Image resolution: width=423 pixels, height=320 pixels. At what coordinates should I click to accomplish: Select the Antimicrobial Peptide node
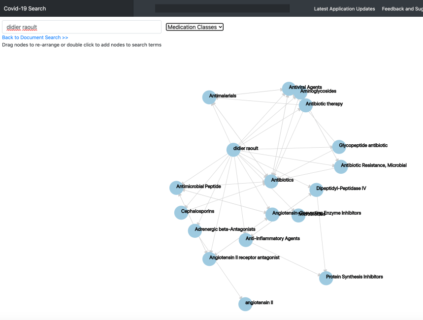coord(176,187)
